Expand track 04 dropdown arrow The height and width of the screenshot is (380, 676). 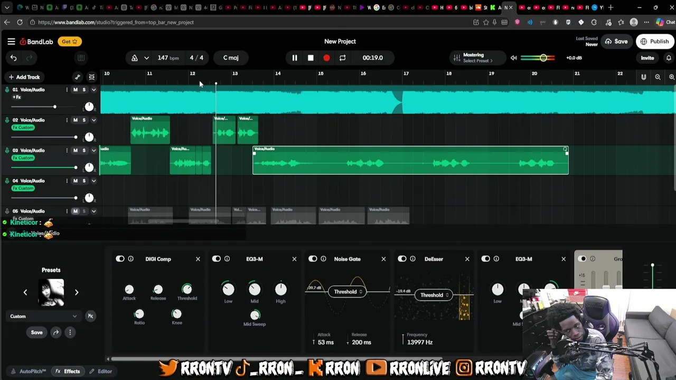tap(93, 180)
